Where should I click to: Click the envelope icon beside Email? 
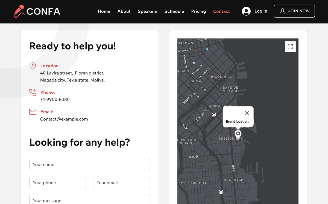pyautogui.click(x=33, y=112)
